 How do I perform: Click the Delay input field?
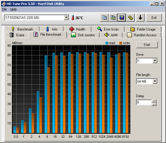click(x=144, y=102)
